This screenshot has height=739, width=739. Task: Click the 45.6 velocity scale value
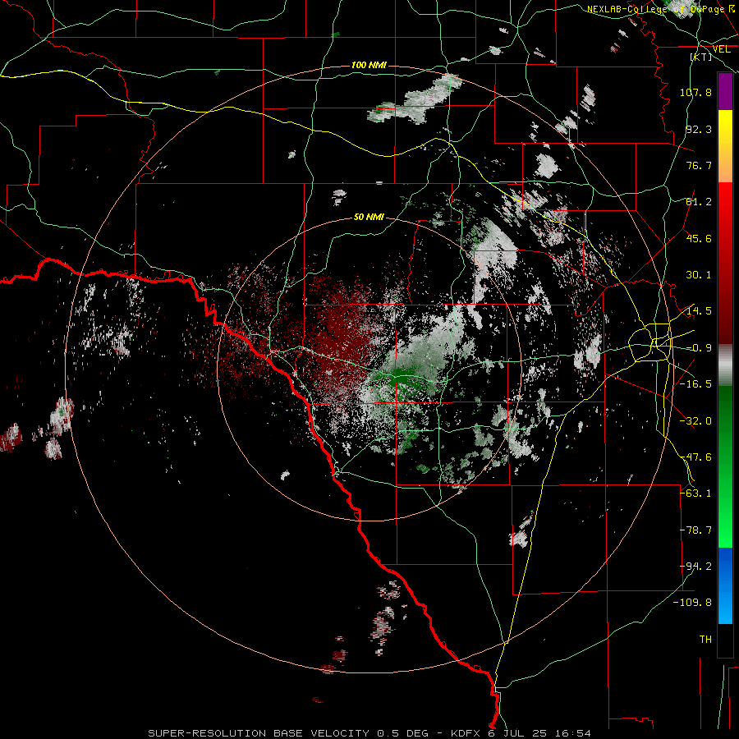click(699, 238)
